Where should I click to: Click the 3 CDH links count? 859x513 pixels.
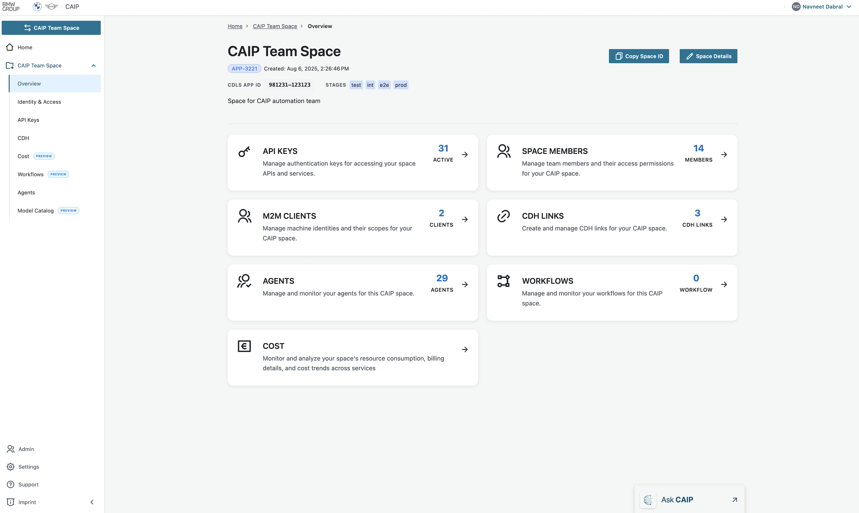click(698, 213)
